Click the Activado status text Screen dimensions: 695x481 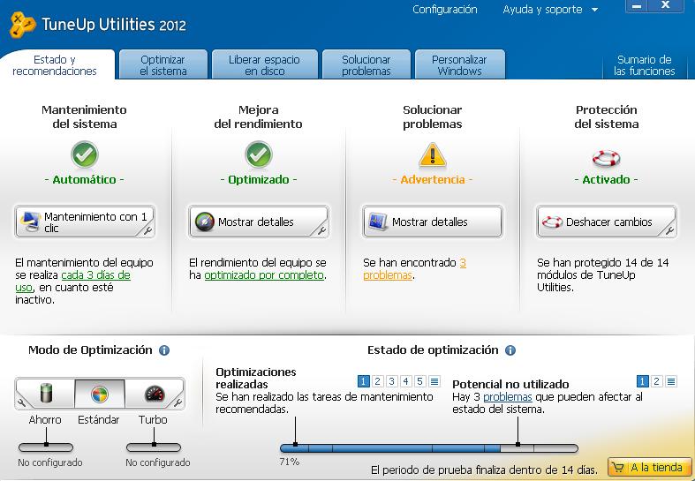click(606, 179)
